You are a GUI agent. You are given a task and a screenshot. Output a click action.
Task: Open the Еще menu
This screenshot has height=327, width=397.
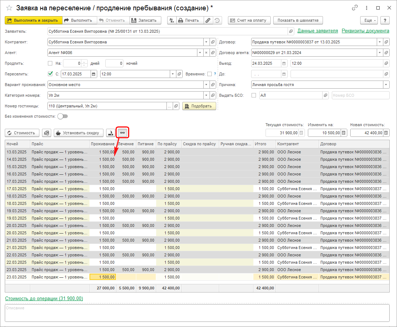[x=369, y=20]
